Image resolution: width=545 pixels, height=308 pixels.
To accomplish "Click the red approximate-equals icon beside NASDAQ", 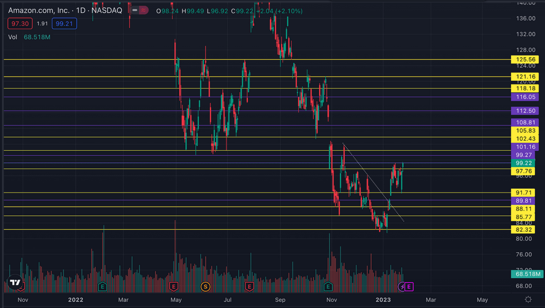I will [144, 10].
